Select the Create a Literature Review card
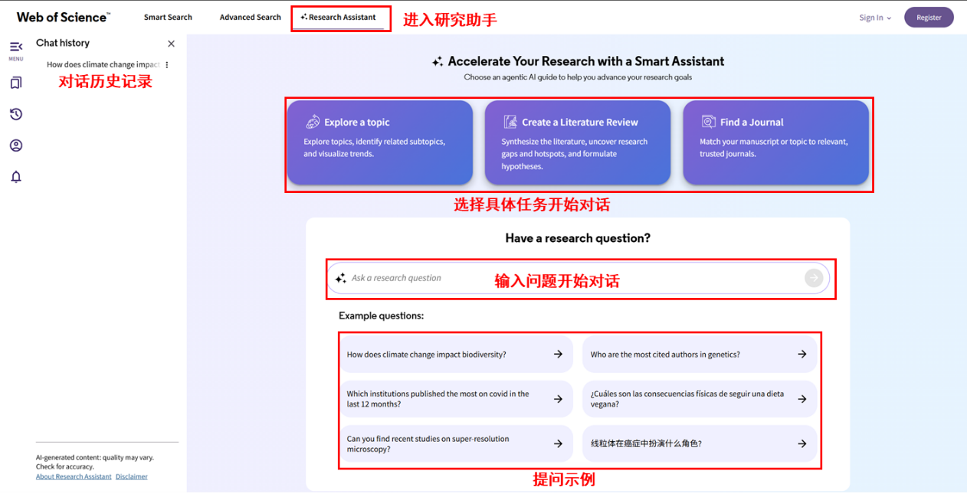The height and width of the screenshot is (497, 967). 577,142
